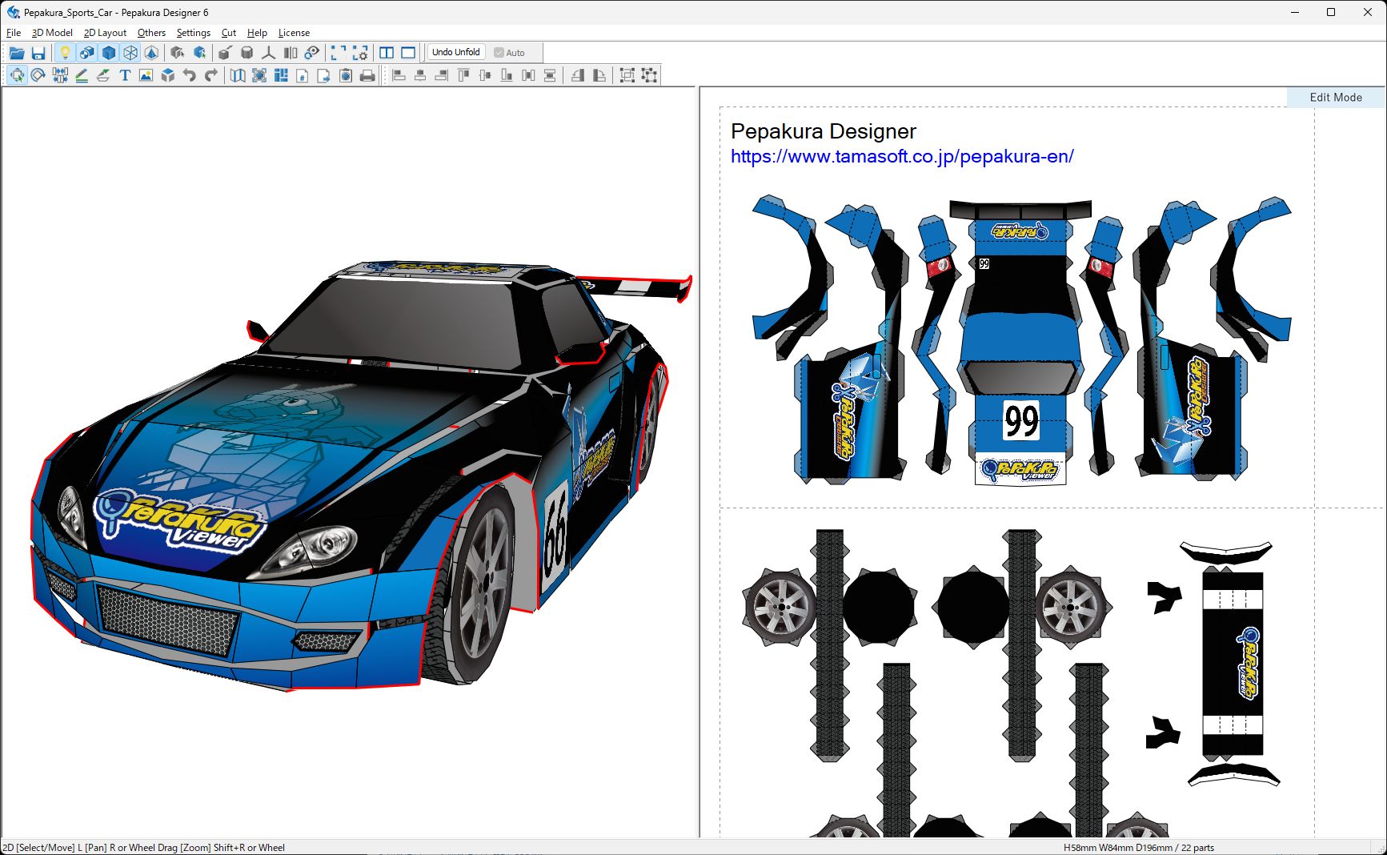Click the framed part with corners icon
Image resolution: width=1387 pixels, height=855 pixels.
click(x=259, y=75)
